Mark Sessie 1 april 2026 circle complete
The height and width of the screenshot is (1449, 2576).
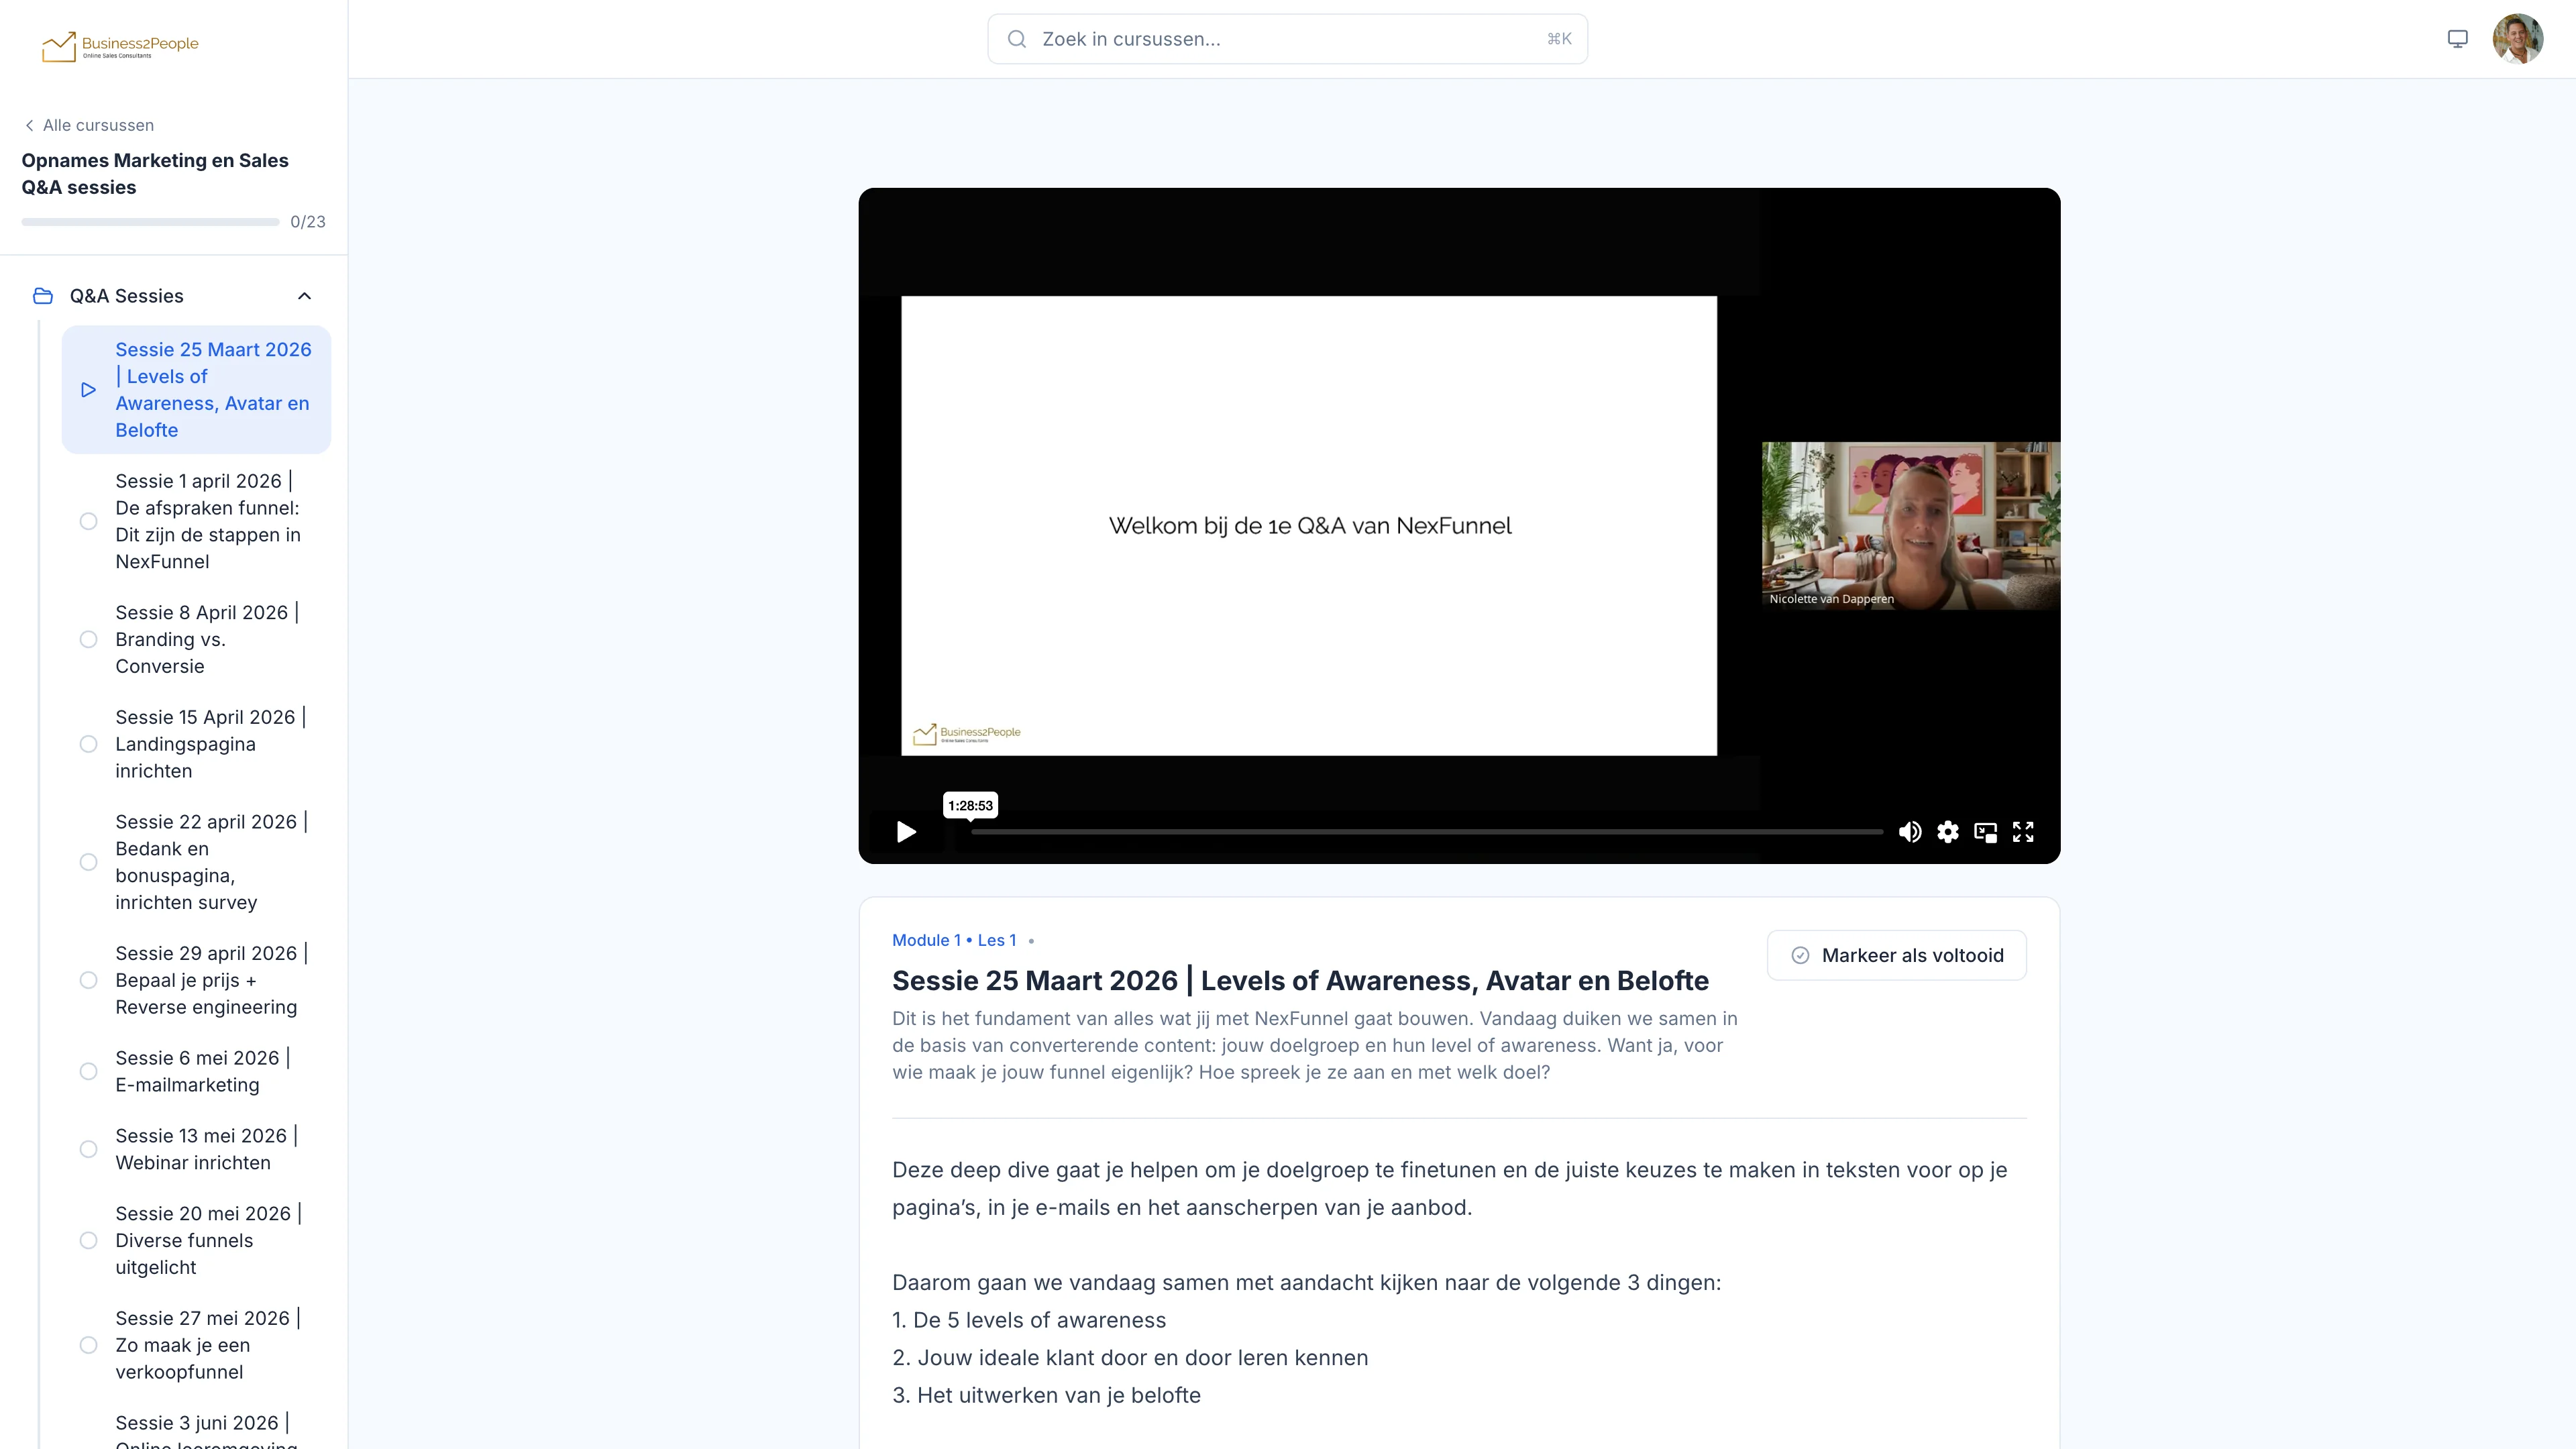[89, 521]
